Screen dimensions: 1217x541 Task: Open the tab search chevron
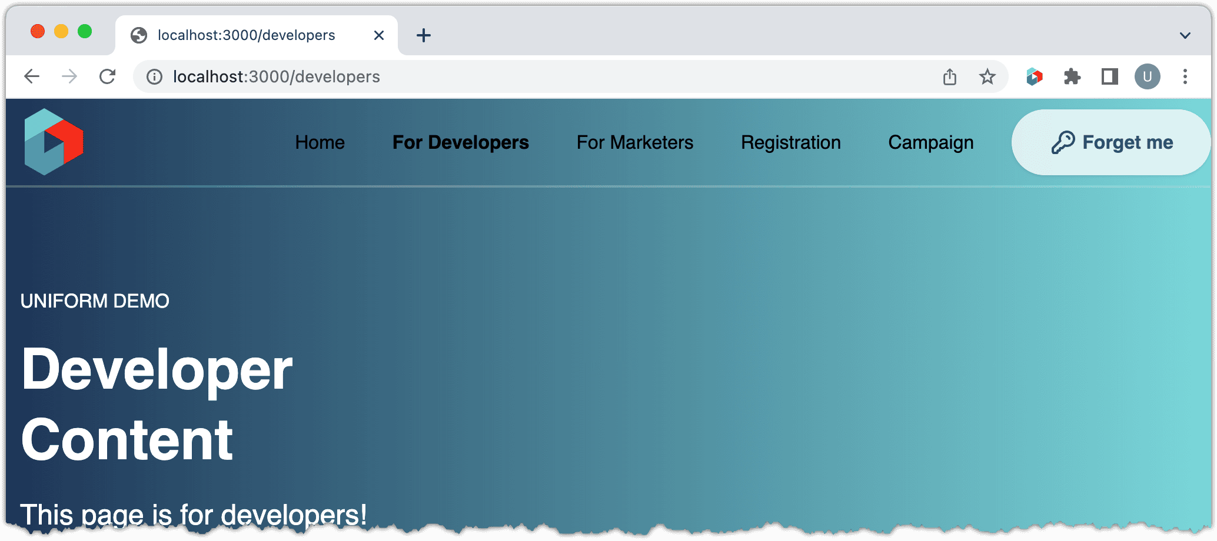[1185, 35]
